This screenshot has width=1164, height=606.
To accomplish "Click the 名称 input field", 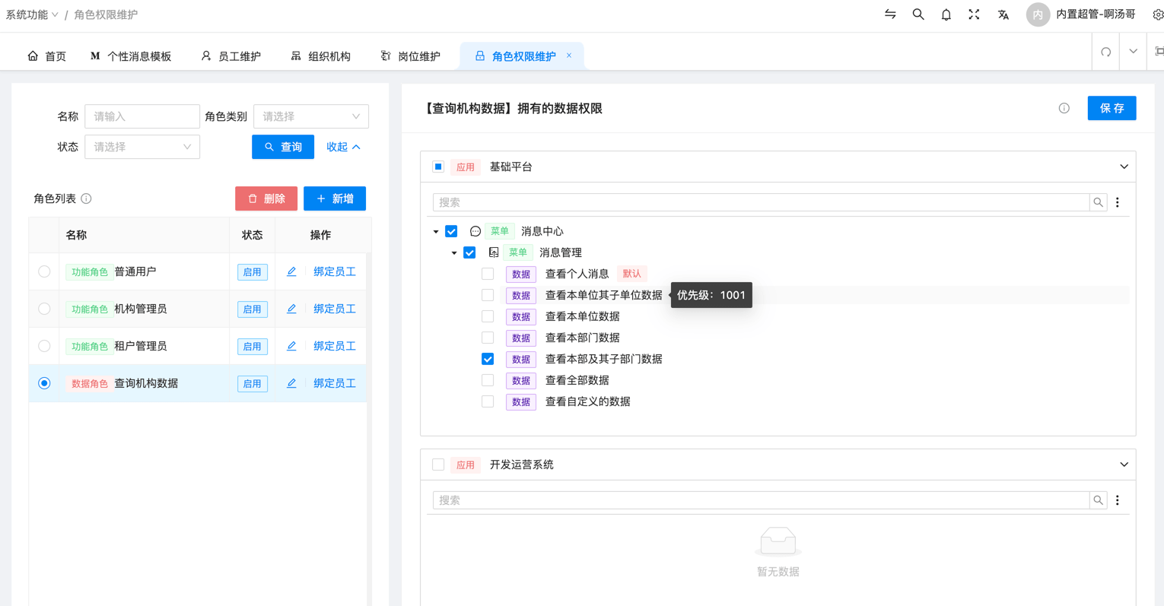I will pos(142,116).
